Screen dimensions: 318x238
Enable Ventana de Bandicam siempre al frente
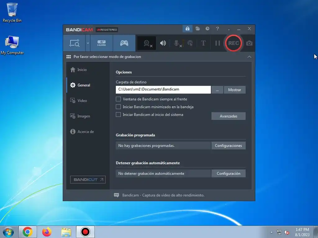point(118,99)
